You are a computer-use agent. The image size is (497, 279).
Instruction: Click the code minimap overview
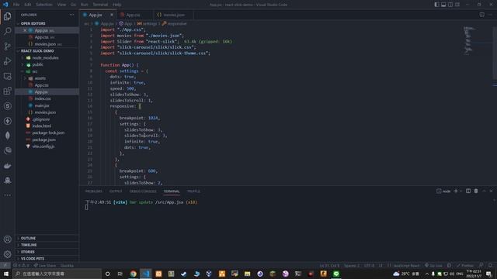coord(470,40)
